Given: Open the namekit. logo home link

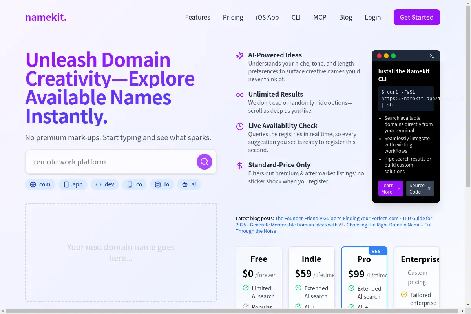Looking at the screenshot, I should (x=46, y=17).
